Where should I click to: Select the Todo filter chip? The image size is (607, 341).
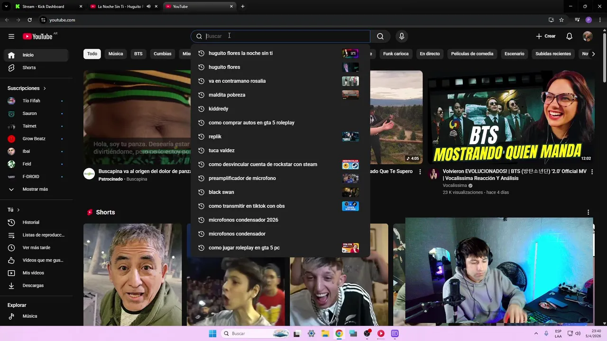point(92,54)
